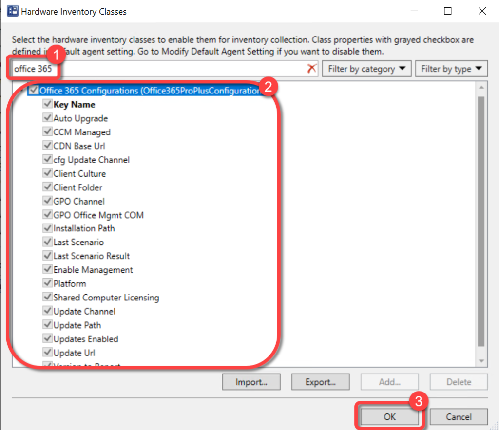This screenshot has height=430, width=499.
Task: Uncheck the Auto Upgrade checkbox
Action: tap(48, 118)
